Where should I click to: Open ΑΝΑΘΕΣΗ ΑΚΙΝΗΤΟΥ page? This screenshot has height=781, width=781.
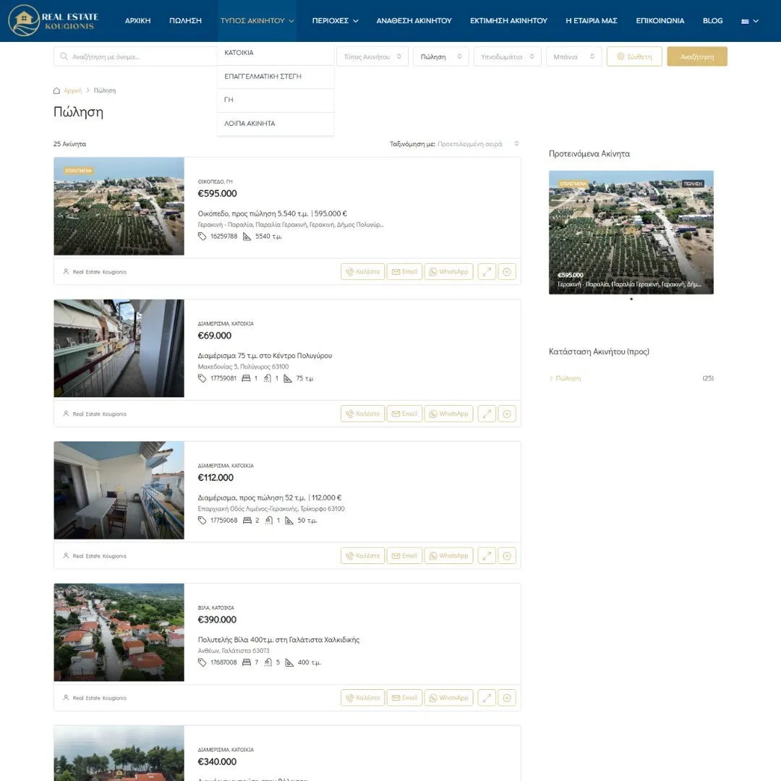coord(414,21)
